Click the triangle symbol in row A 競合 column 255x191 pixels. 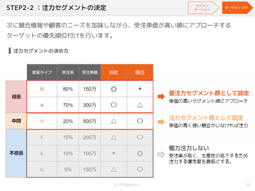tap(140, 105)
